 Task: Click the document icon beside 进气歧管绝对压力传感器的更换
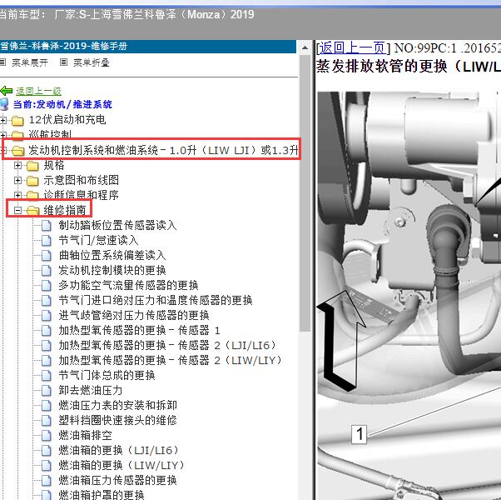[x=47, y=316]
